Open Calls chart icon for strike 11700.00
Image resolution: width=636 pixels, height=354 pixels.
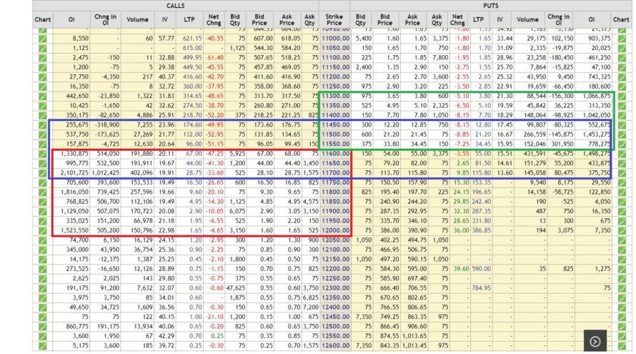[43, 173]
